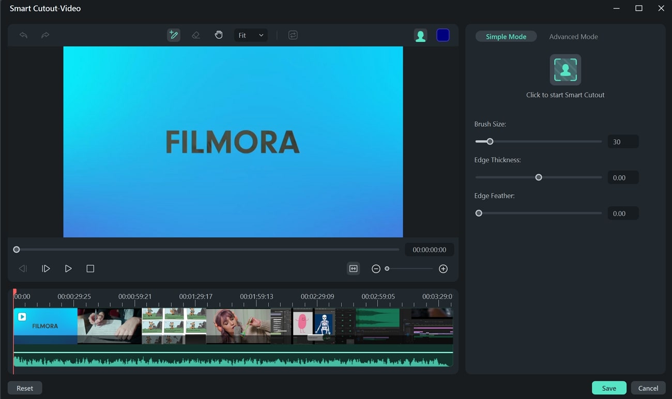This screenshot has height=399, width=672.
Task: Click the redo arrow icon
Action: pyautogui.click(x=45, y=35)
